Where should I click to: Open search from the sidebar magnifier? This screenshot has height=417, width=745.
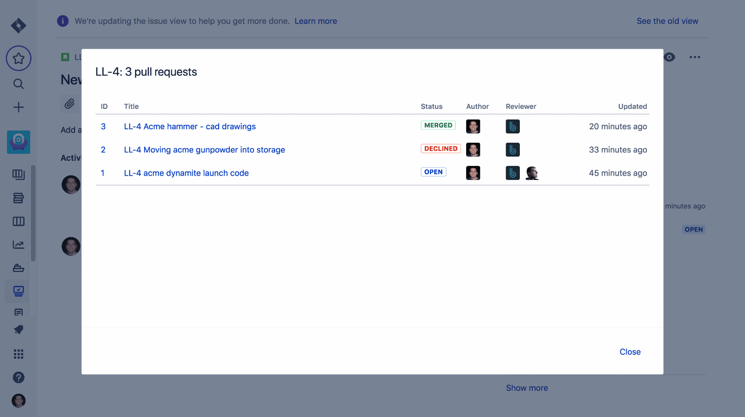click(19, 84)
